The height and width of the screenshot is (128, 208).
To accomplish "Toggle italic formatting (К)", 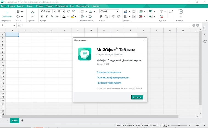I will [x=47, y=16].
